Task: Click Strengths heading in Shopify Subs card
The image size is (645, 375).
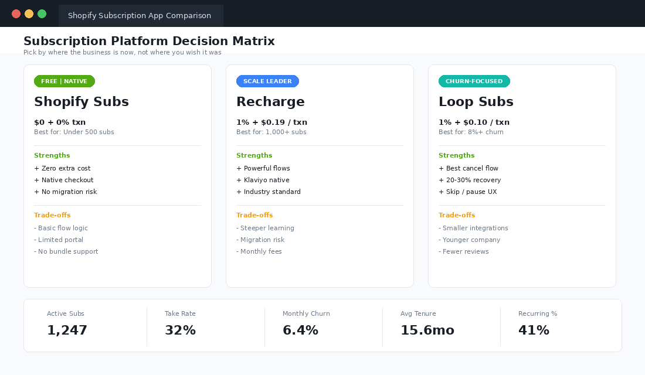Action: (x=52, y=155)
